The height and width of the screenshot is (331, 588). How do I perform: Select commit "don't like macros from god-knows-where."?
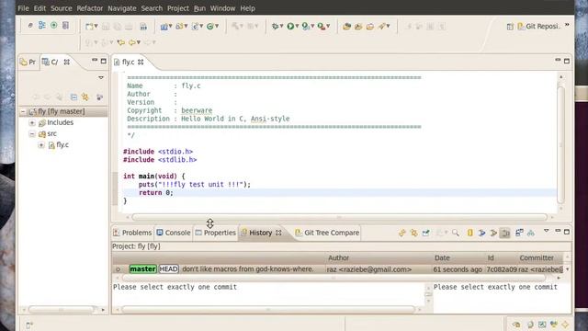coord(247,269)
